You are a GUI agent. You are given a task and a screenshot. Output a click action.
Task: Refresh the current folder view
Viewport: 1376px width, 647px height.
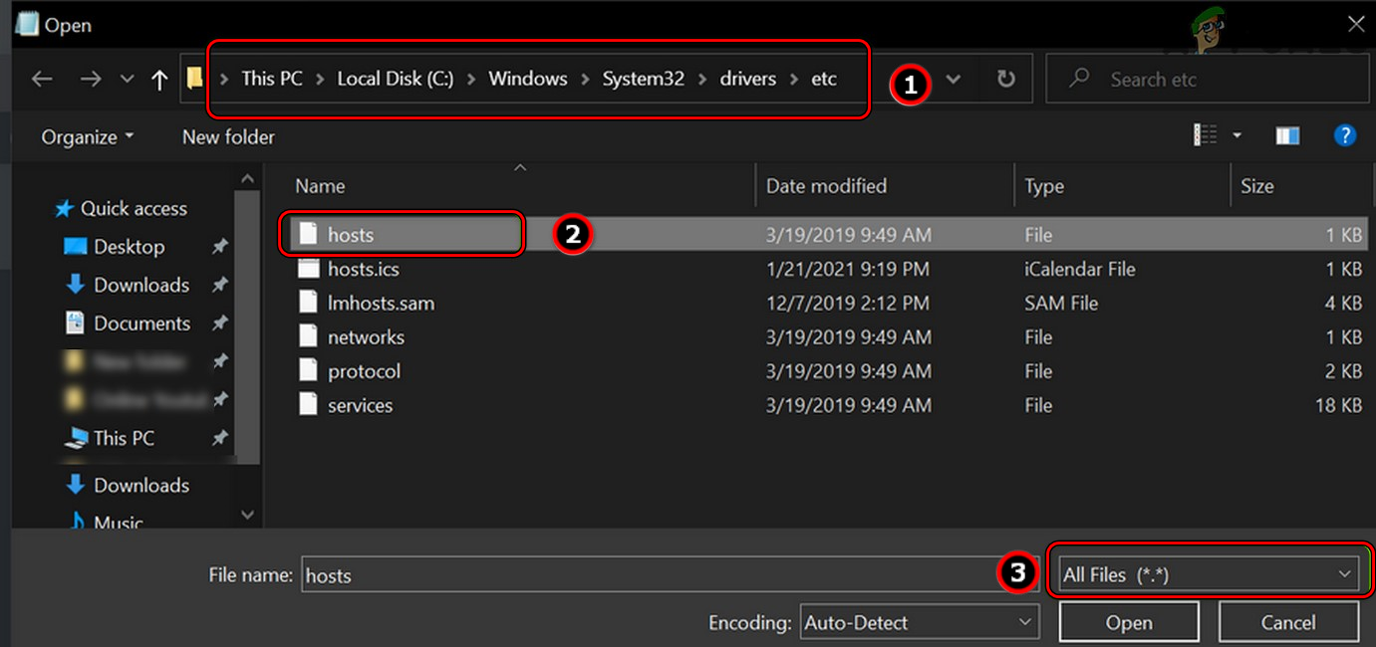click(x=1004, y=79)
